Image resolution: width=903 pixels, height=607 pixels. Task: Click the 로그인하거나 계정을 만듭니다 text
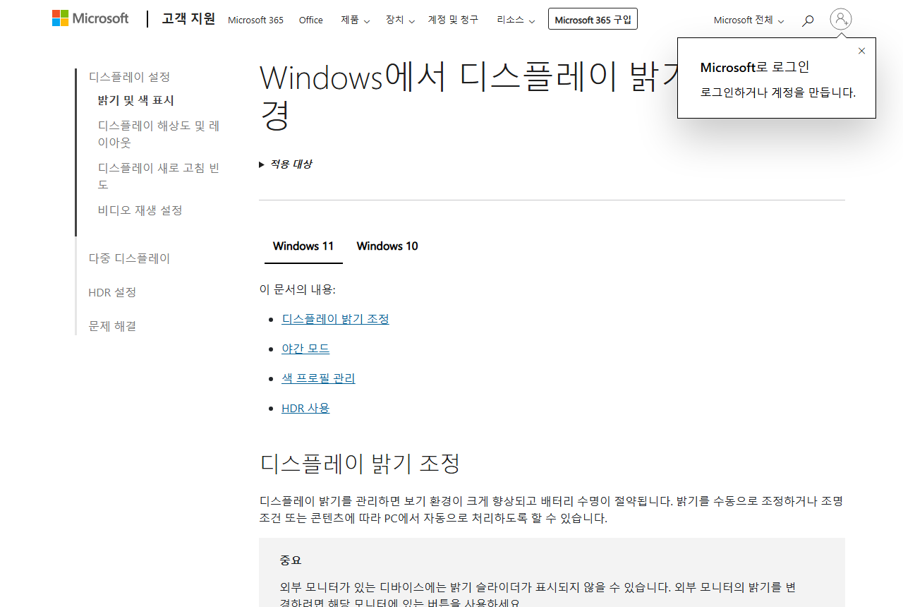pyautogui.click(x=777, y=92)
